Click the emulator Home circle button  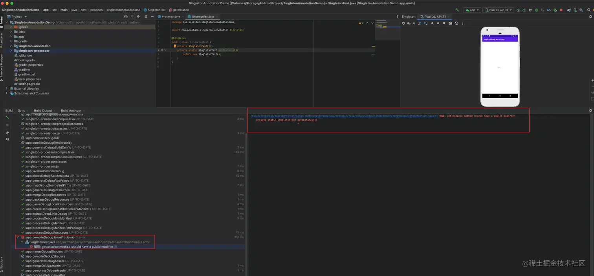438,23
